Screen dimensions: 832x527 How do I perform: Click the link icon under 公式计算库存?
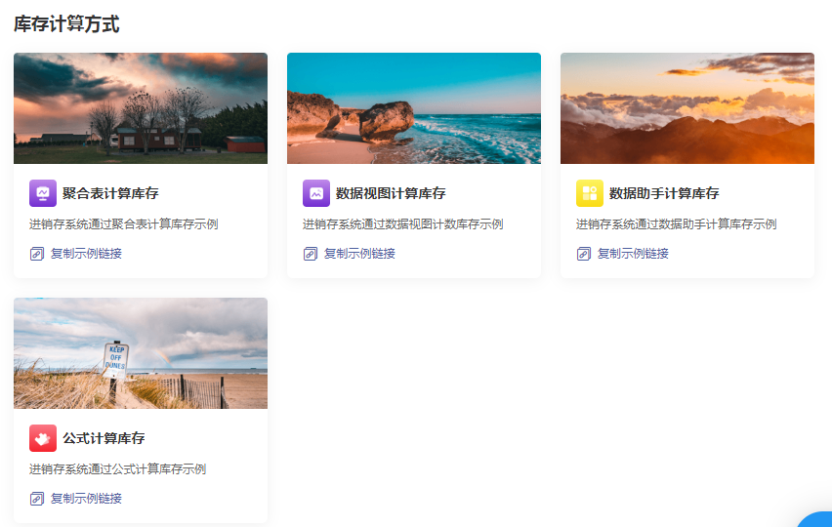(x=37, y=499)
